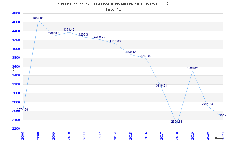226x141 pixels.
Task: Click the 2017 x-axis year label
Action: coord(161,136)
